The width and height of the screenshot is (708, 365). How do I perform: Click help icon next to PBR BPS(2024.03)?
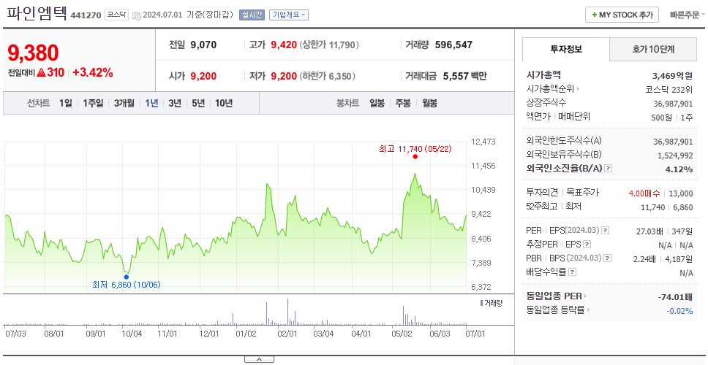coord(608,258)
